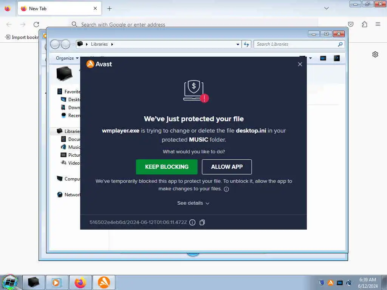Click Firefox forward arrow
This screenshot has width=387, height=290.
click(23, 25)
